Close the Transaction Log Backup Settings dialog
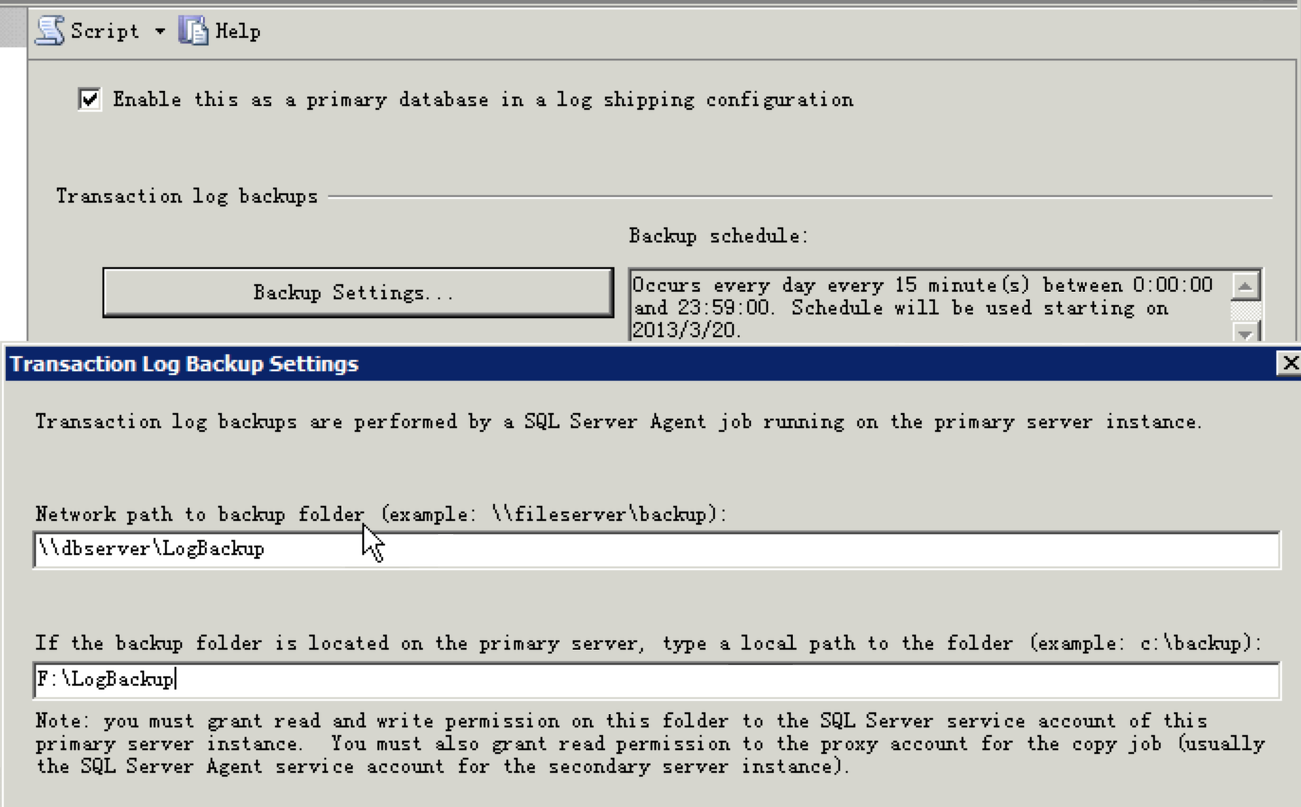 coord(1289,364)
